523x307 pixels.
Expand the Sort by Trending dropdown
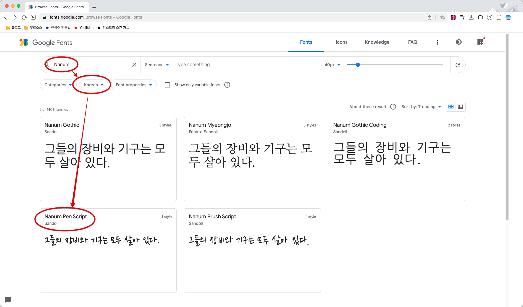(421, 107)
